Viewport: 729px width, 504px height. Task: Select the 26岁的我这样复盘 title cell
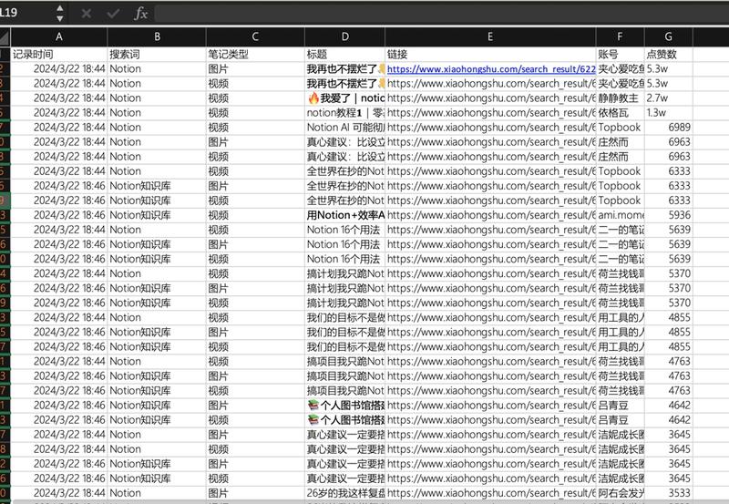pos(344,493)
